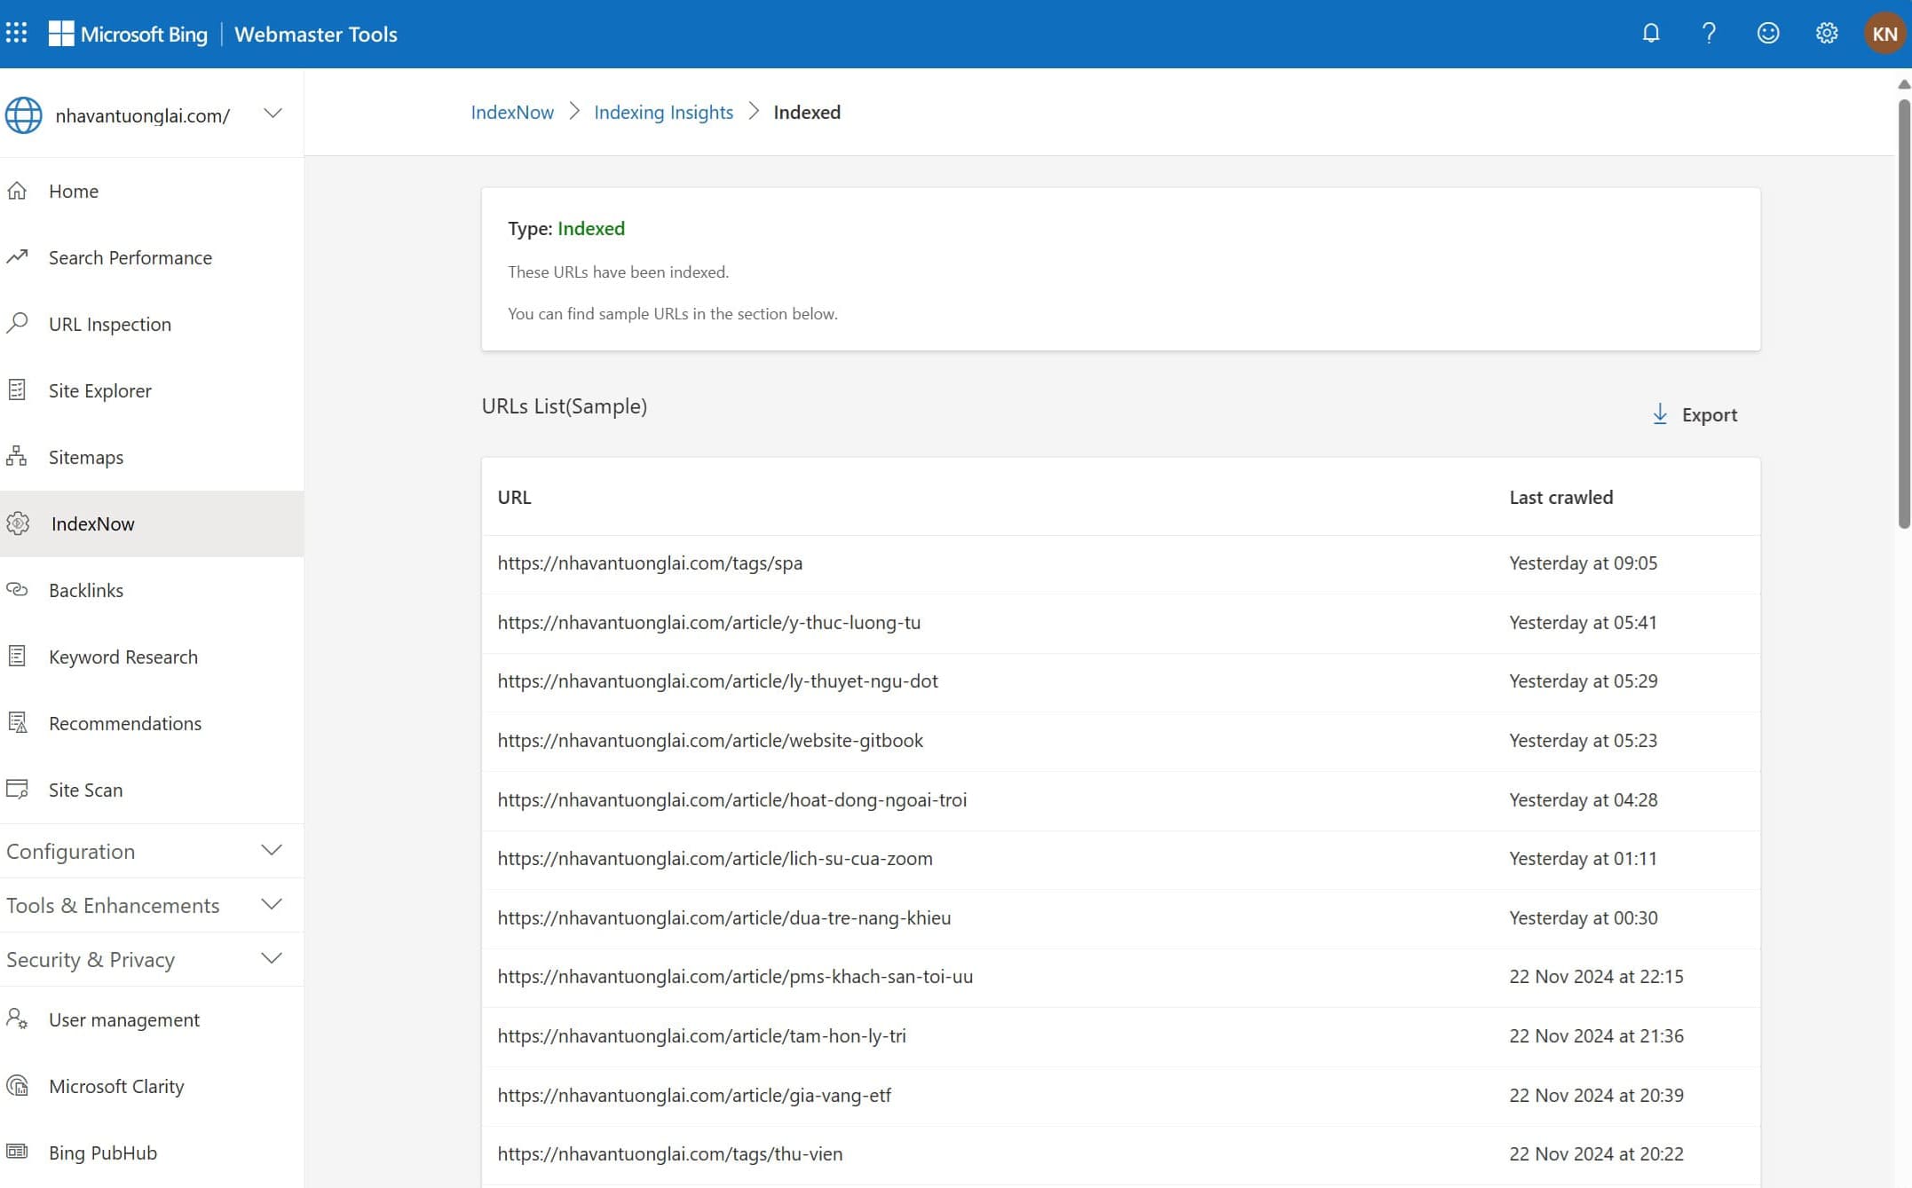
Task: Open the KN account avatar
Action: [x=1884, y=34]
